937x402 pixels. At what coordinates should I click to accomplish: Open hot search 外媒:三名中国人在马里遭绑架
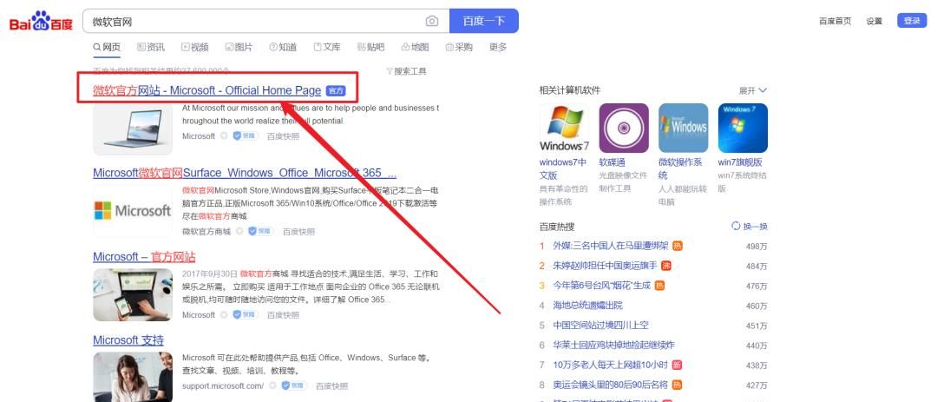coord(611,246)
